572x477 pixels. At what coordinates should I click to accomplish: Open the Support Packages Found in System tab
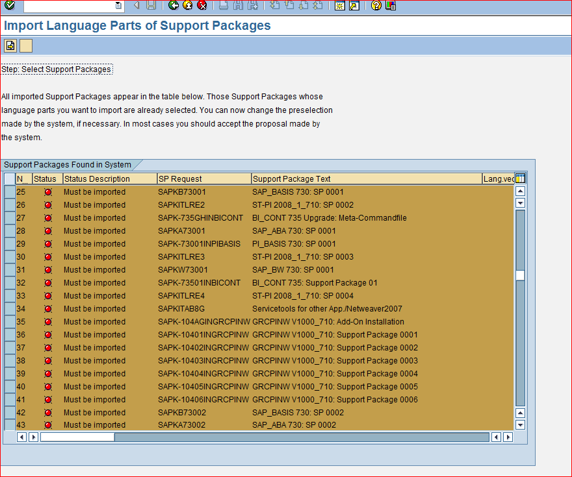click(68, 165)
